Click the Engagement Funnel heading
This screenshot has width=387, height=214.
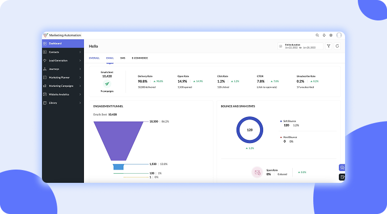tap(108, 106)
